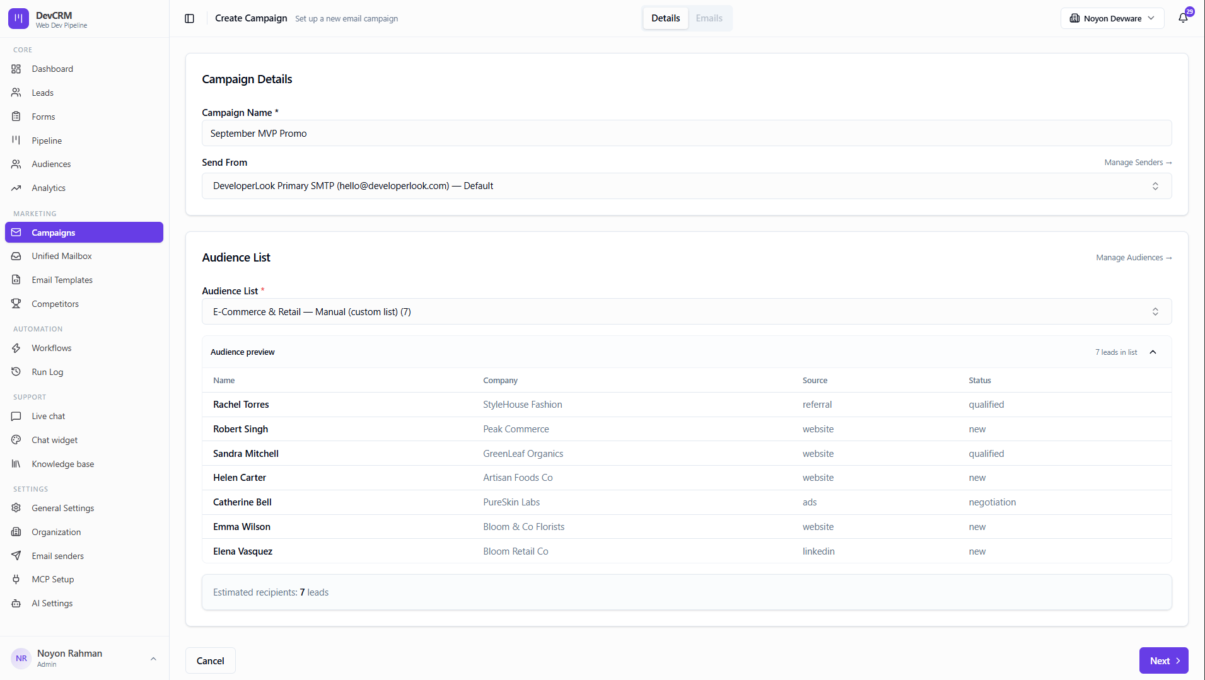Click Sandra Mitchell in preview

[x=245, y=454]
